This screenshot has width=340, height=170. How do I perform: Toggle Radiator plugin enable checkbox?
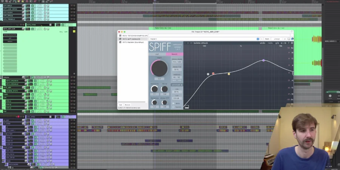(x=120, y=42)
